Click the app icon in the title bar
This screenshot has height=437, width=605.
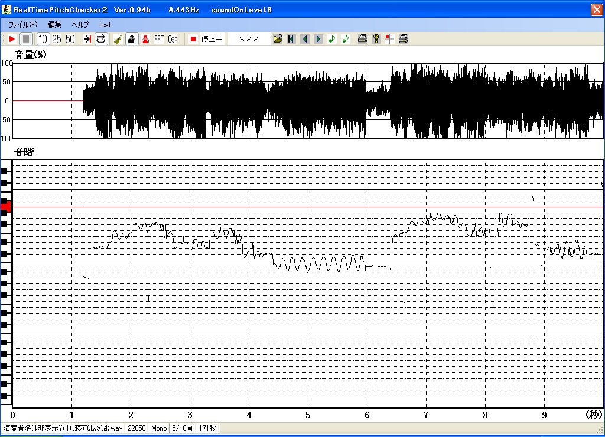click(x=6, y=9)
